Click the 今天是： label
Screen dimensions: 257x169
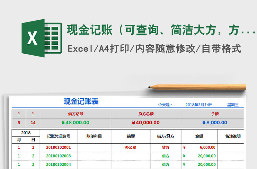(165, 105)
